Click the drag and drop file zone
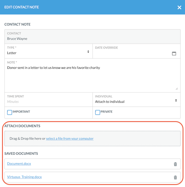Screen dimensions: 185x187 click(92, 138)
